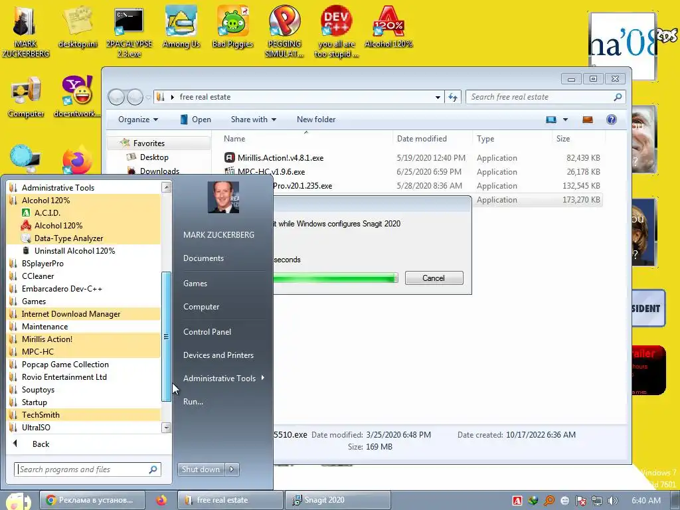This screenshot has width=680, height=510.
Task: Expand the Share with dropdown
Action: pos(253,120)
